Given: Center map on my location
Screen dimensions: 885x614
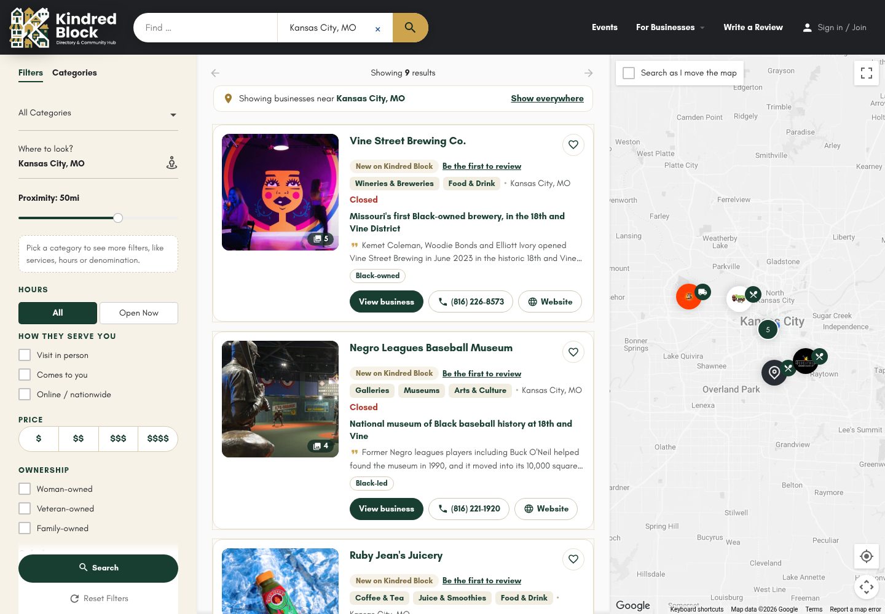Looking at the screenshot, I should click(x=867, y=556).
